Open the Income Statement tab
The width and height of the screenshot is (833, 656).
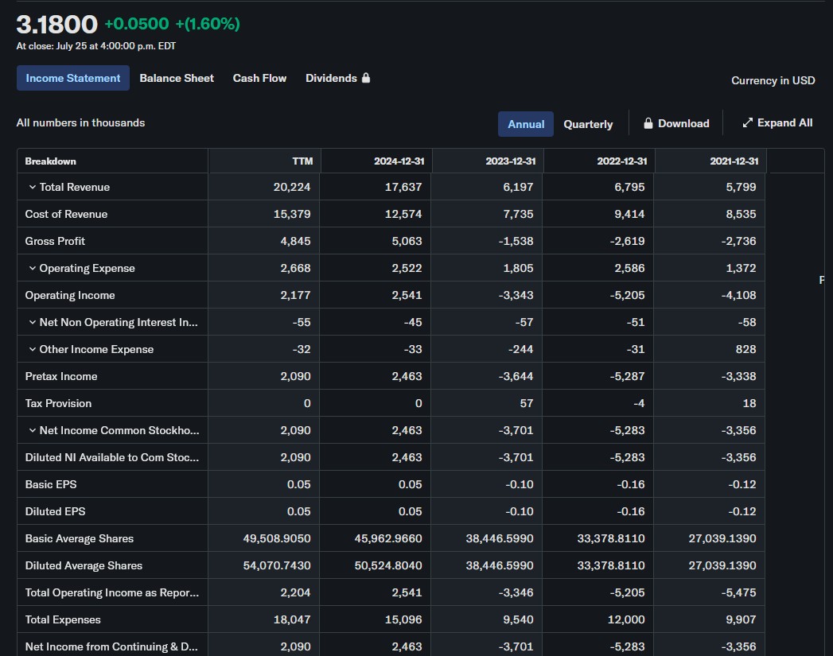click(x=72, y=78)
